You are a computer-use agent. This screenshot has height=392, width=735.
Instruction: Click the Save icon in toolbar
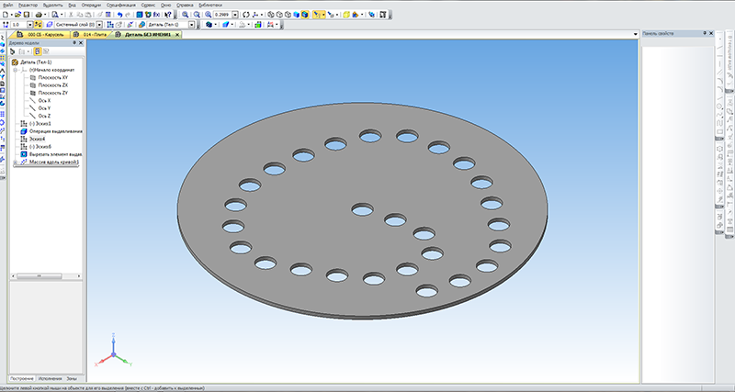28,15
